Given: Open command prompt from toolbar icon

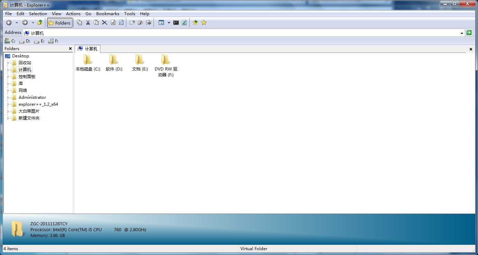Looking at the screenshot, I should [x=176, y=23].
